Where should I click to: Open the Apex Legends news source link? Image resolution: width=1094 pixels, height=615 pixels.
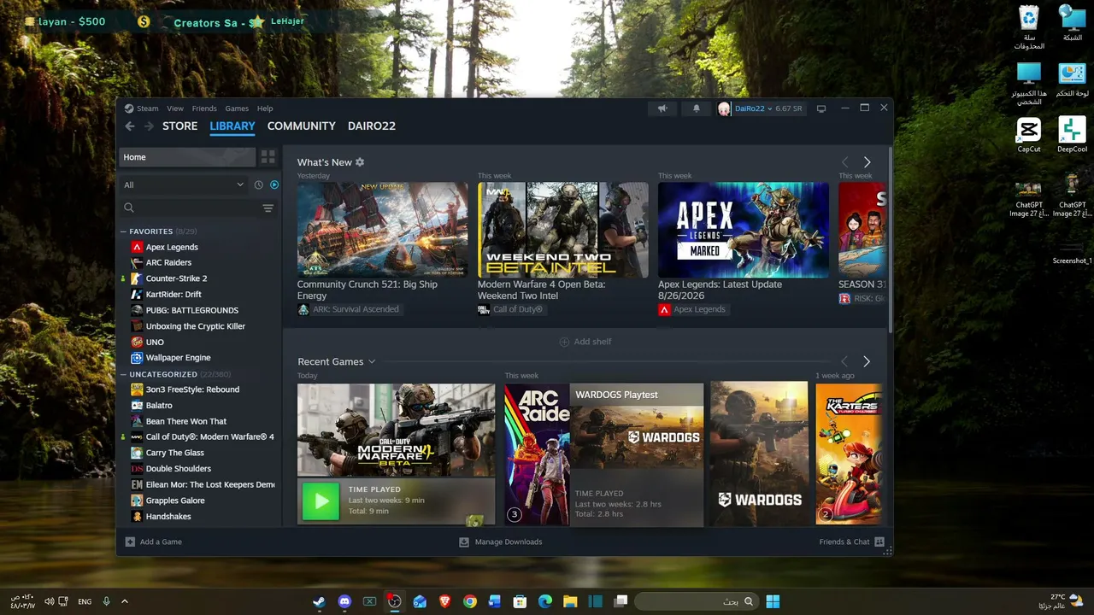pos(691,309)
